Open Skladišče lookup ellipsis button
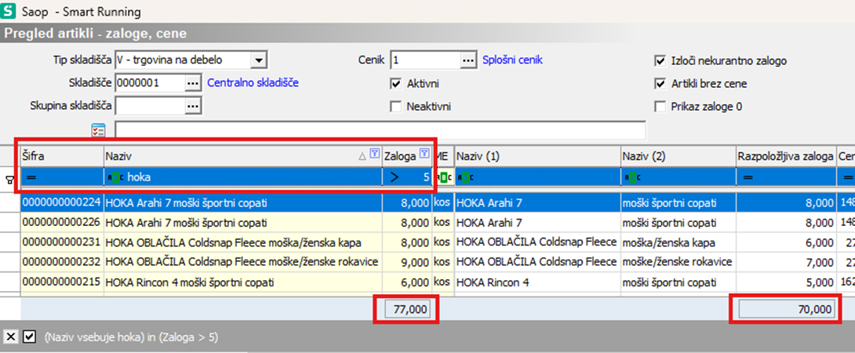The width and height of the screenshot is (855, 353). click(193, 83)
